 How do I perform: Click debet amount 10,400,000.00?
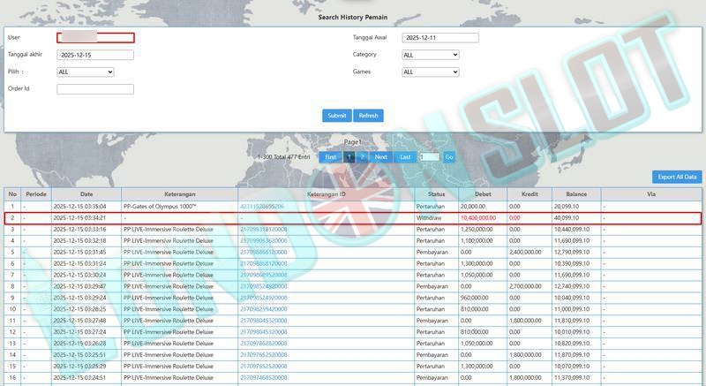[x=478, y=218]
